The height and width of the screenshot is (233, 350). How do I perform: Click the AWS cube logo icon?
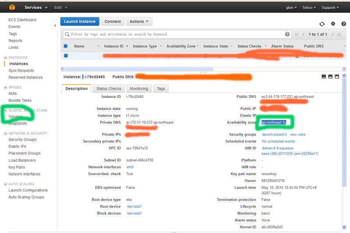[12, 7]
